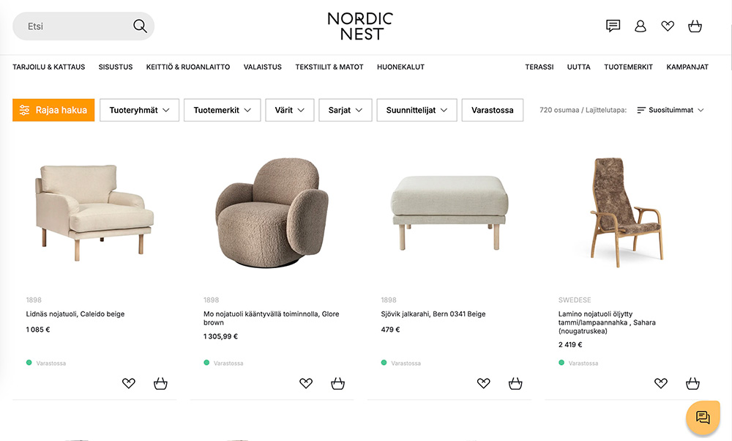The width and height of the screenshot is (732, 441).
Task: View favorites using the heart icon in header
Action: pos(667,26)
